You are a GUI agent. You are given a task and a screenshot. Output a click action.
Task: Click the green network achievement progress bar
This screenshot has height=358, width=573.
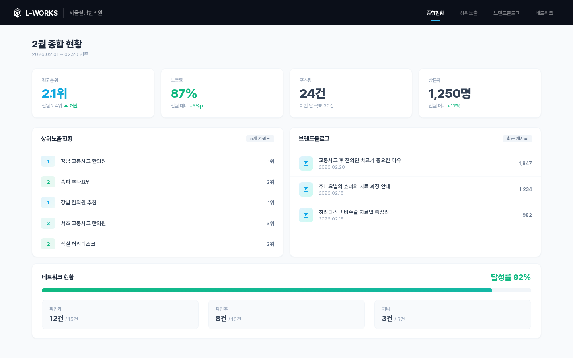click(x=267, y=290)
